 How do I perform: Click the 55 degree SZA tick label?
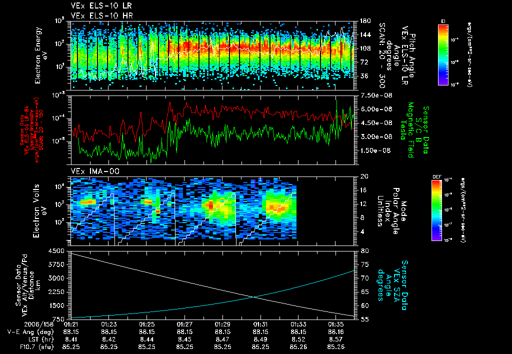[x=364, y=319]
